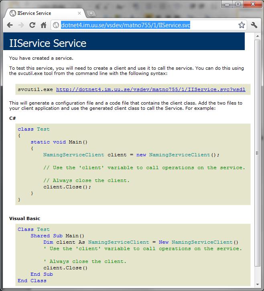Viewport: 264px width, 291px height.
Task: Click 'svcutil.exe' command text
Action: coord(35,89)
